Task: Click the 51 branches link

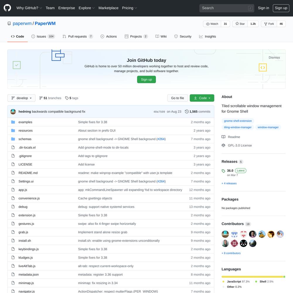Action: pyautogui.click(x=50, y=98)
